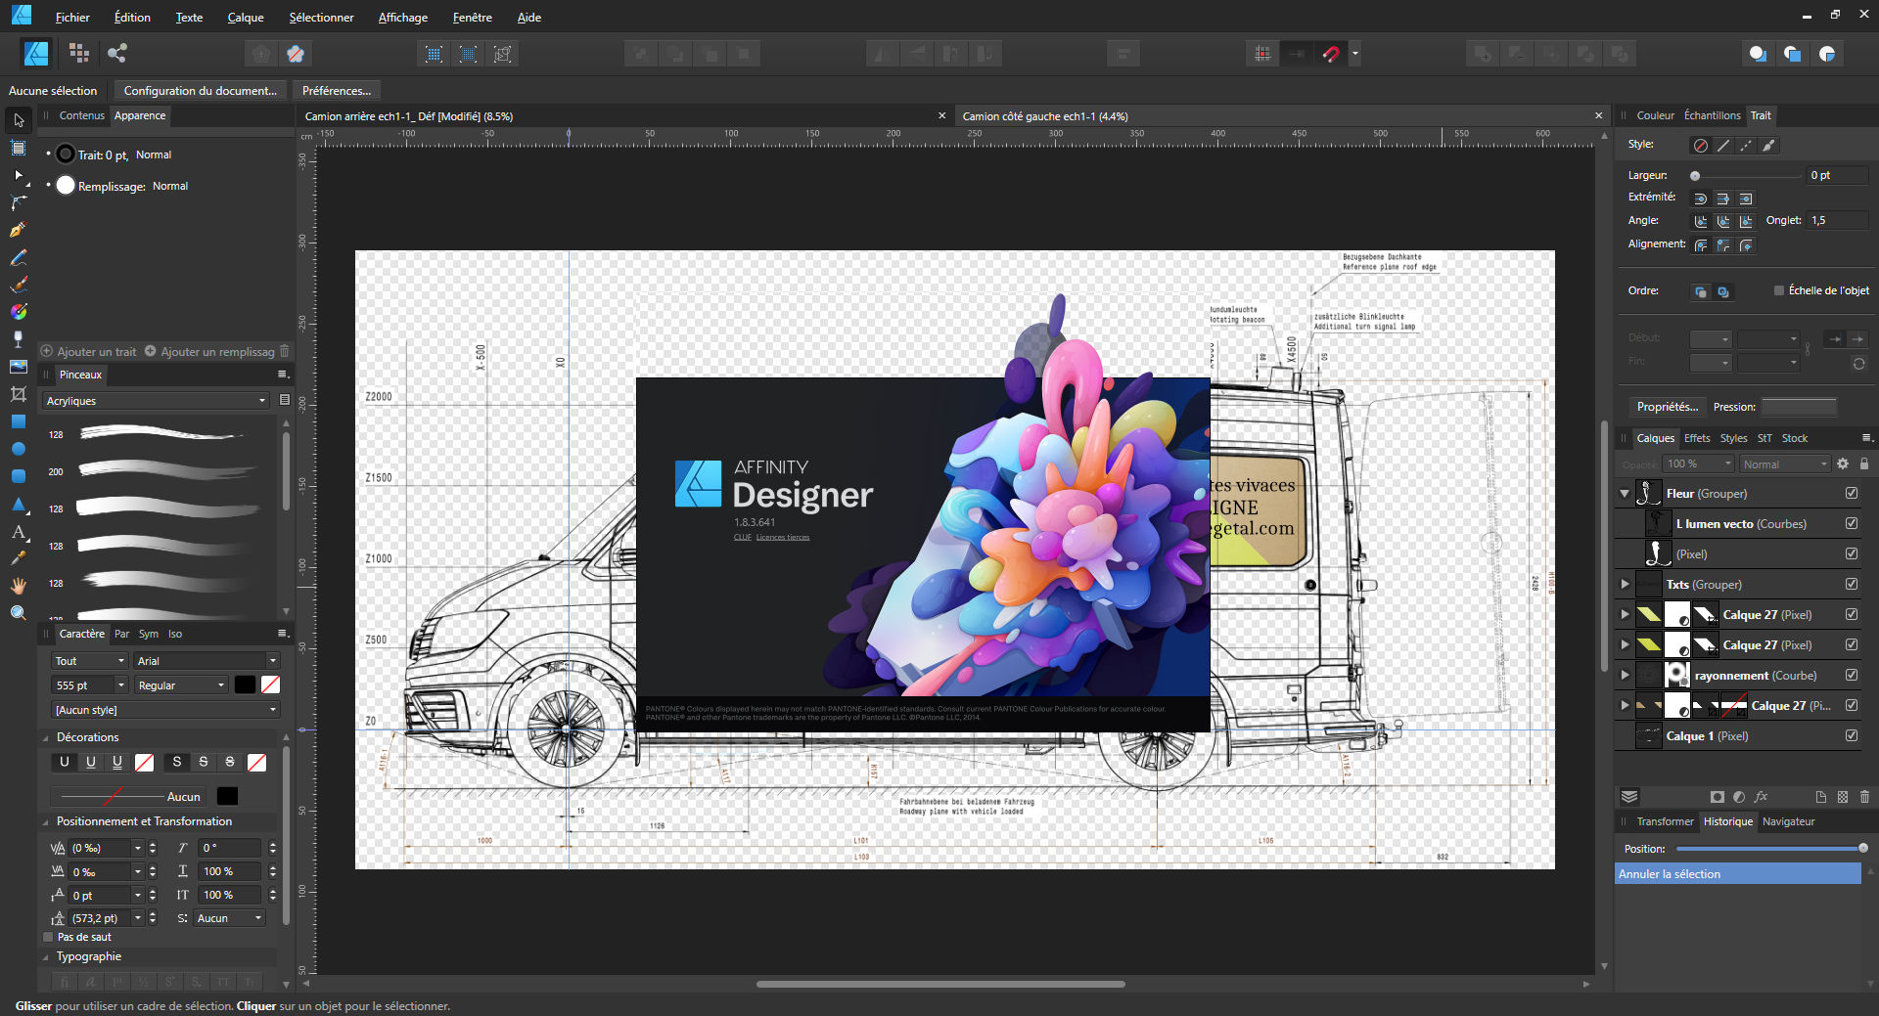Screen dimensions: 1879x1016
Task: Switch to the Contenus tab
Action: point(81,115)
